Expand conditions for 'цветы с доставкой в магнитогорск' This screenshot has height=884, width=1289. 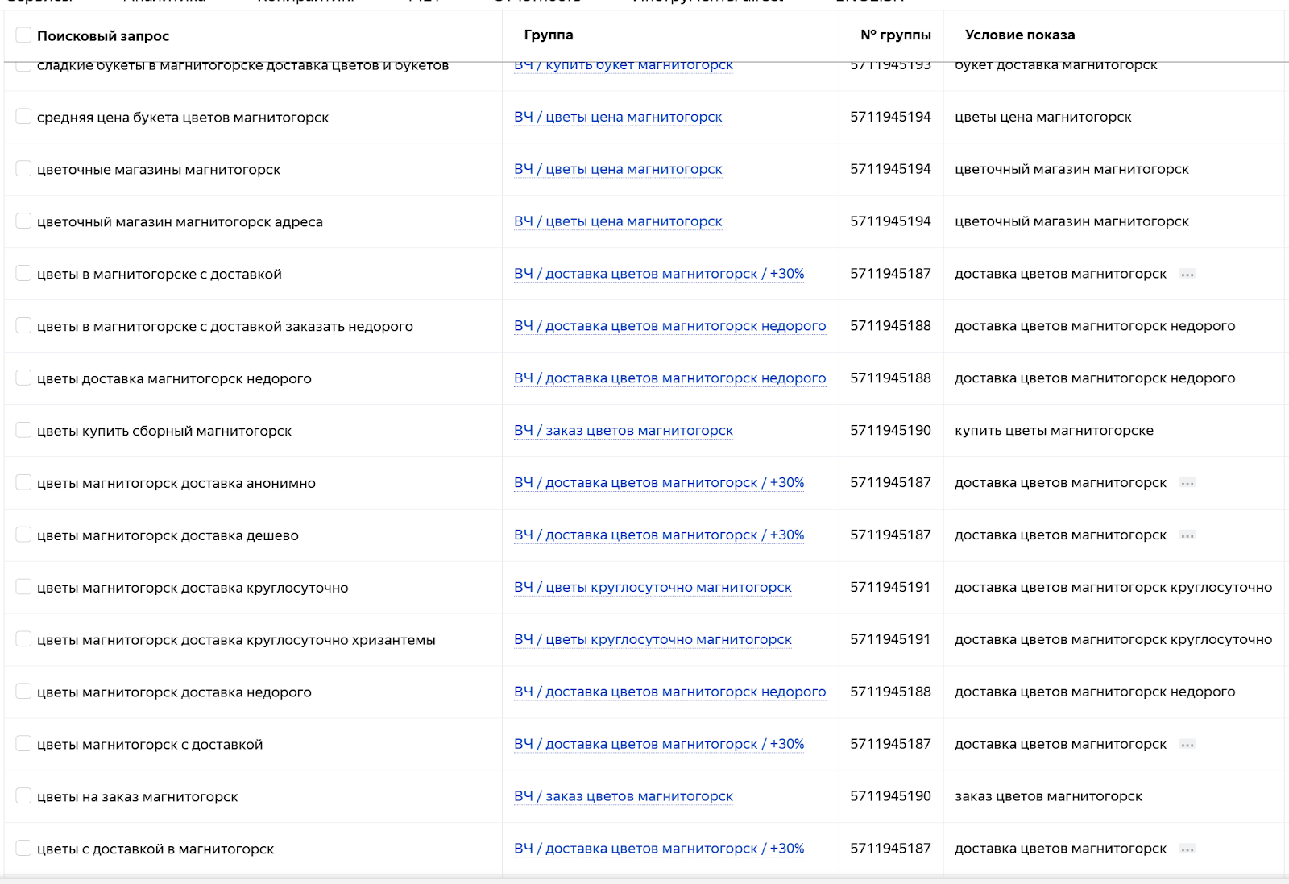(x=1187, y=849)
